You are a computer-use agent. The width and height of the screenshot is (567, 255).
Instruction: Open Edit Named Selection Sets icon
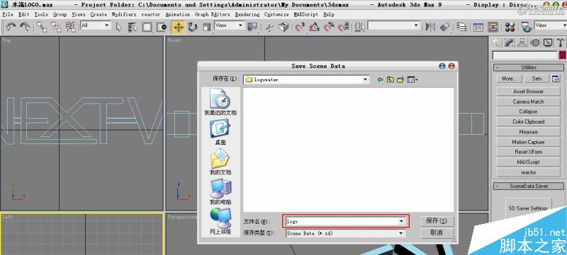360,27
